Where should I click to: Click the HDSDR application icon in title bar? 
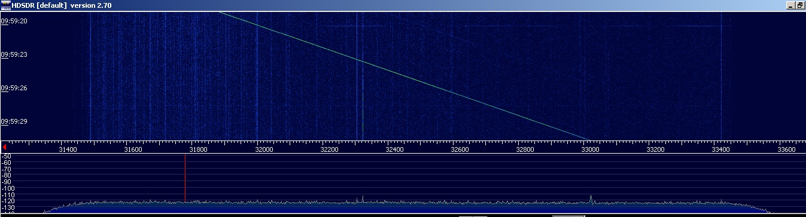(5, 5)
